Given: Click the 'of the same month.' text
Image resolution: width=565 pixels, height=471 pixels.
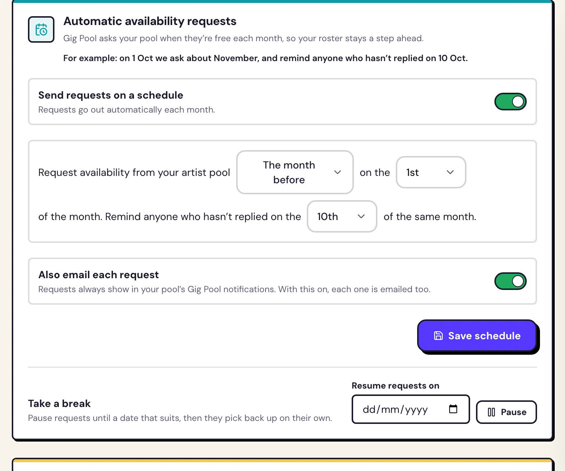Looking at the screenshot, I should [x=430, y=217].
